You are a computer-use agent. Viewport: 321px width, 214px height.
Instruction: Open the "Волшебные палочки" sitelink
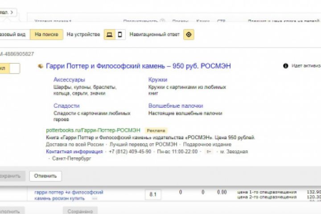[176, 106]
